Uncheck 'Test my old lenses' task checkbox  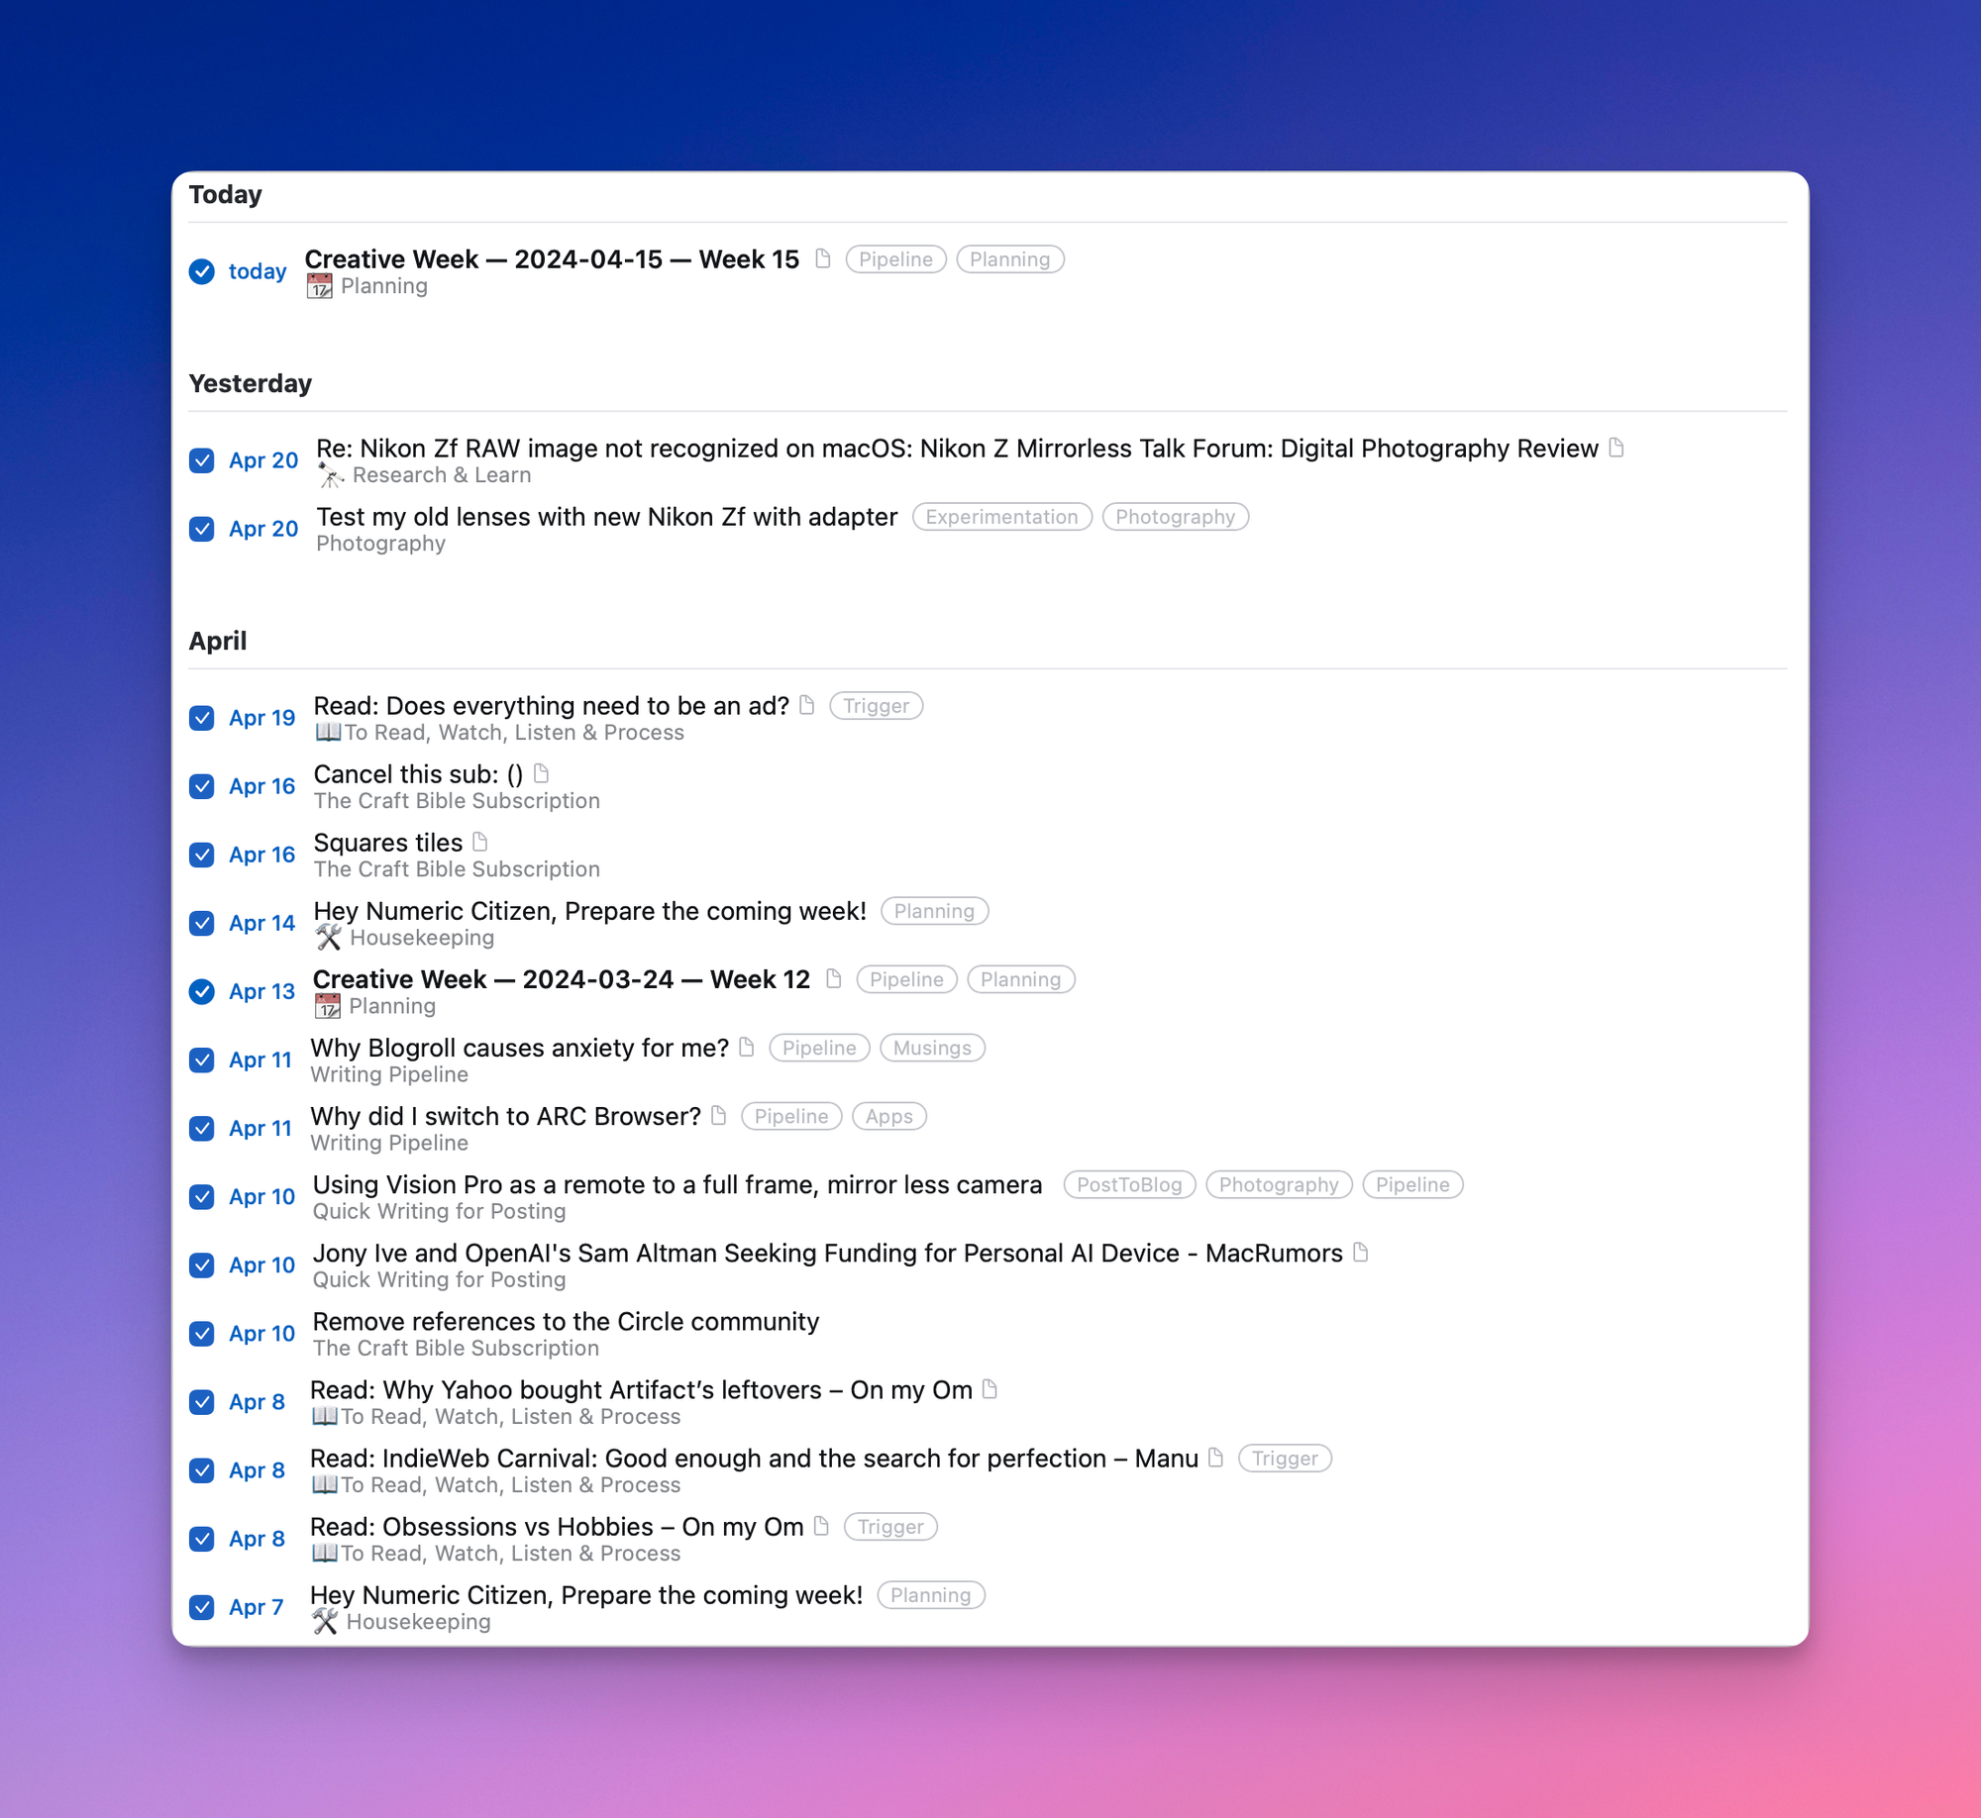202,529
